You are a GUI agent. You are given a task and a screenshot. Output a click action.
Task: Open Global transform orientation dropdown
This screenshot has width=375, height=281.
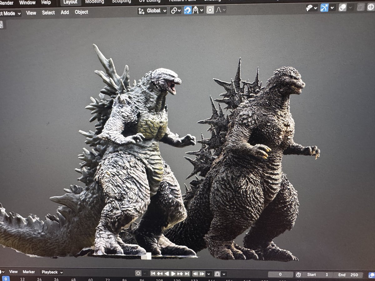click(152, 11)
